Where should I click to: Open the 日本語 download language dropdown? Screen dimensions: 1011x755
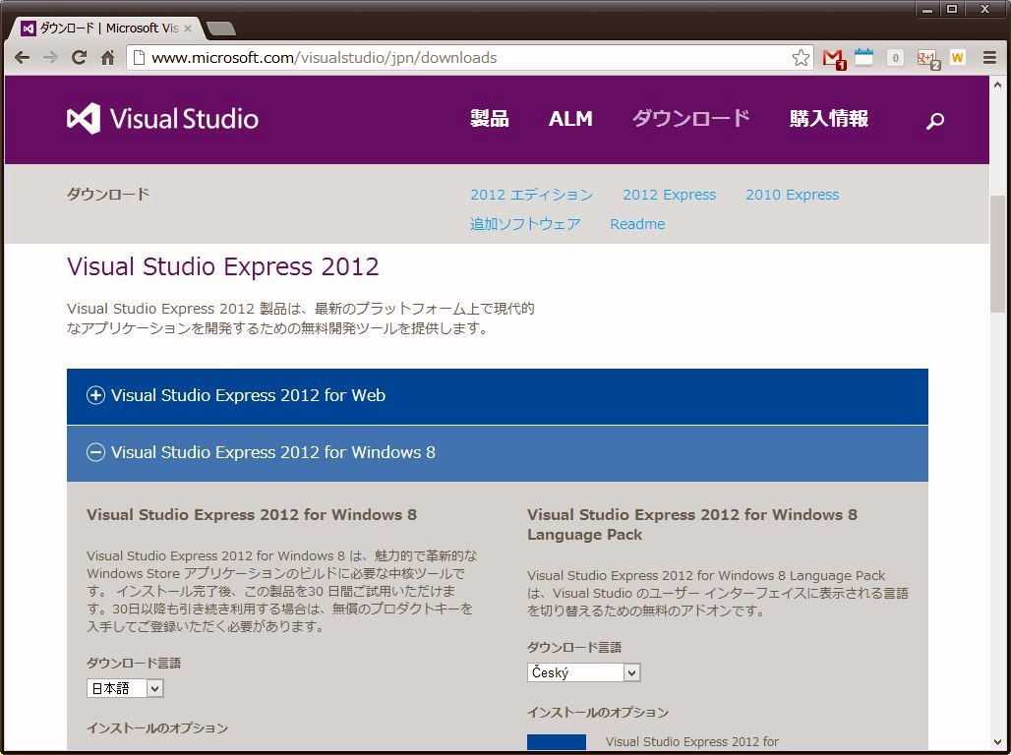(x=125, y=688)
